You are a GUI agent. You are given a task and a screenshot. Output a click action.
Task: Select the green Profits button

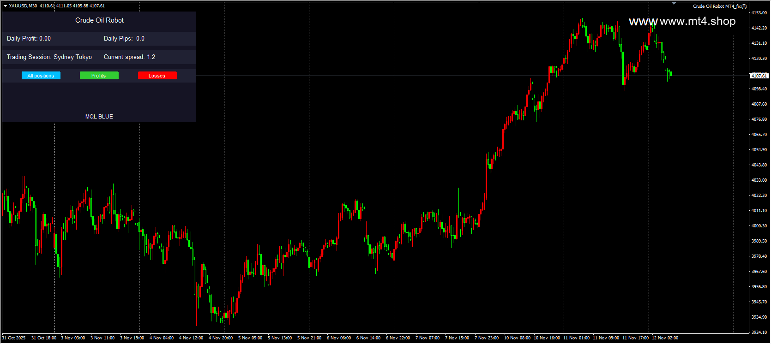tap(99, 76)
